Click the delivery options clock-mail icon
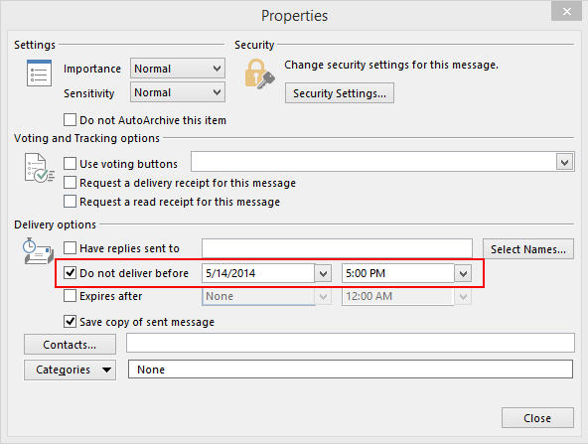 (39, 250)
